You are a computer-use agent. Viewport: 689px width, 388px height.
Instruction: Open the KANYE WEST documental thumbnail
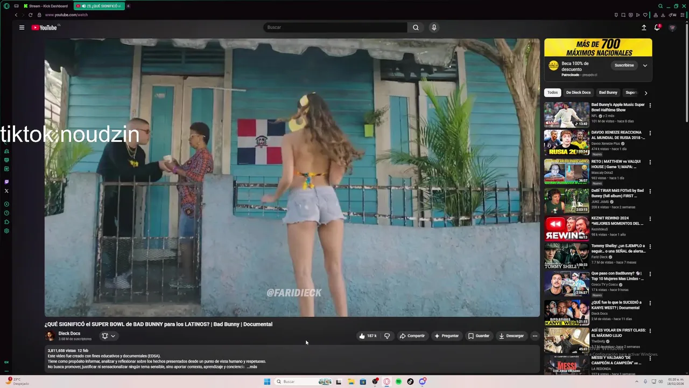566,313
